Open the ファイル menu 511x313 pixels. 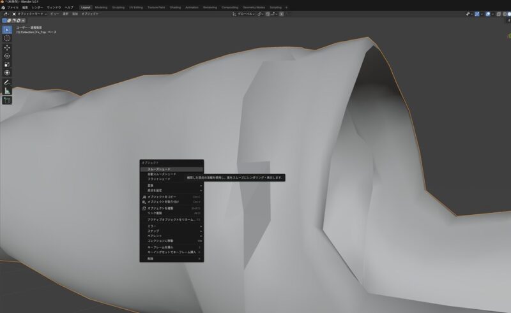click(13, 7)
